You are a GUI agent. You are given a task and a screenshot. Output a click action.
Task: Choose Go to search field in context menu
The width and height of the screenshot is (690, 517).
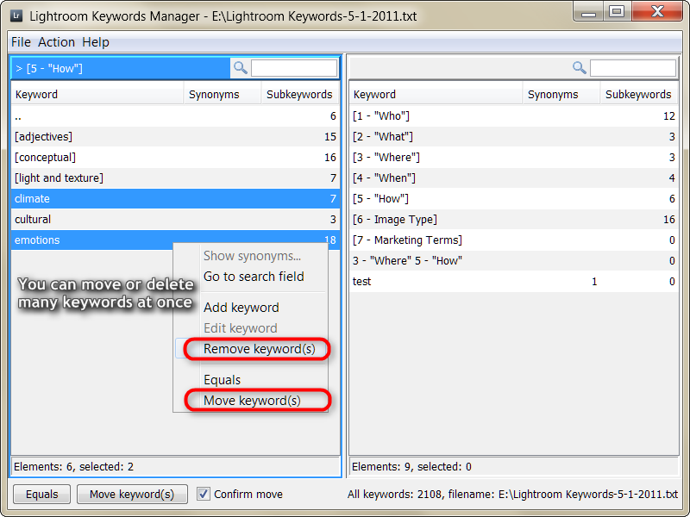click(254, 277)
